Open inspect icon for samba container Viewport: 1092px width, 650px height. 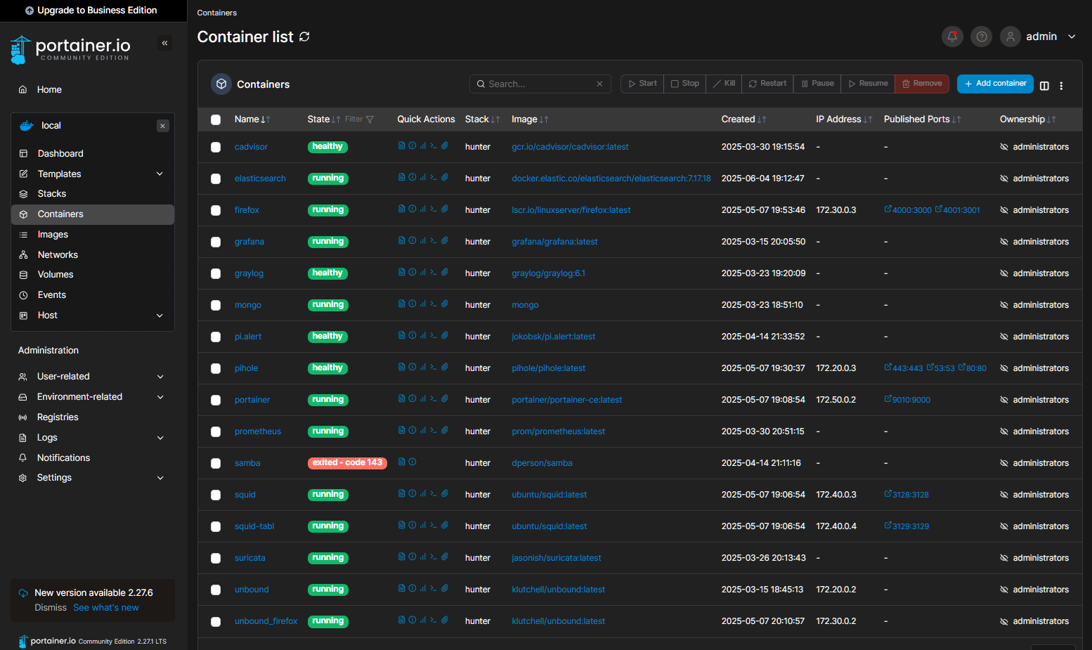412,462
